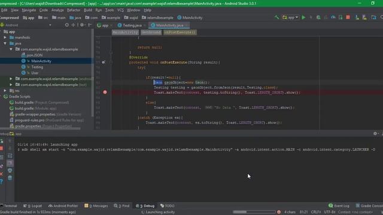Open the Edit menu
The height and width of the screenshot is (215, 383).
point(4,10)
